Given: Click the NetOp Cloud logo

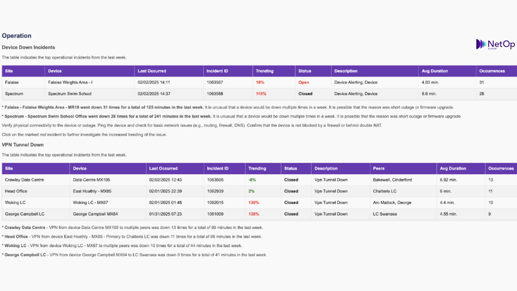Looking at the screenshot, I should tap(495, 44).
